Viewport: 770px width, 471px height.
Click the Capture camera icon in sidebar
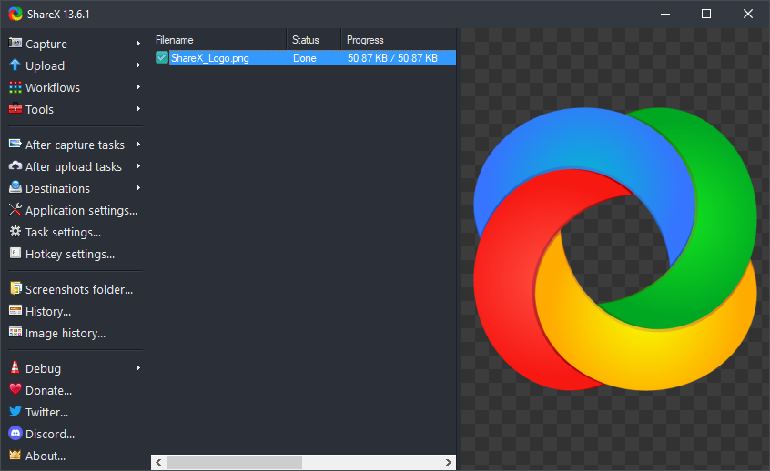(x=15, y=44)
